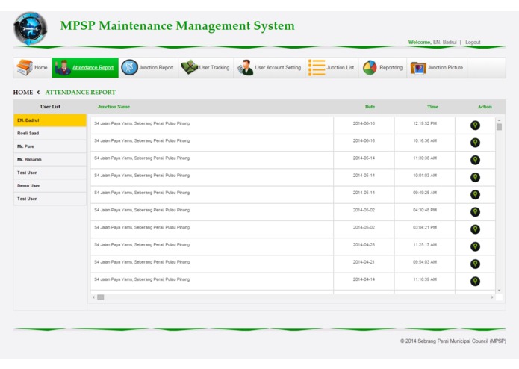Click the Attendance Report person icon

point(63,67)
